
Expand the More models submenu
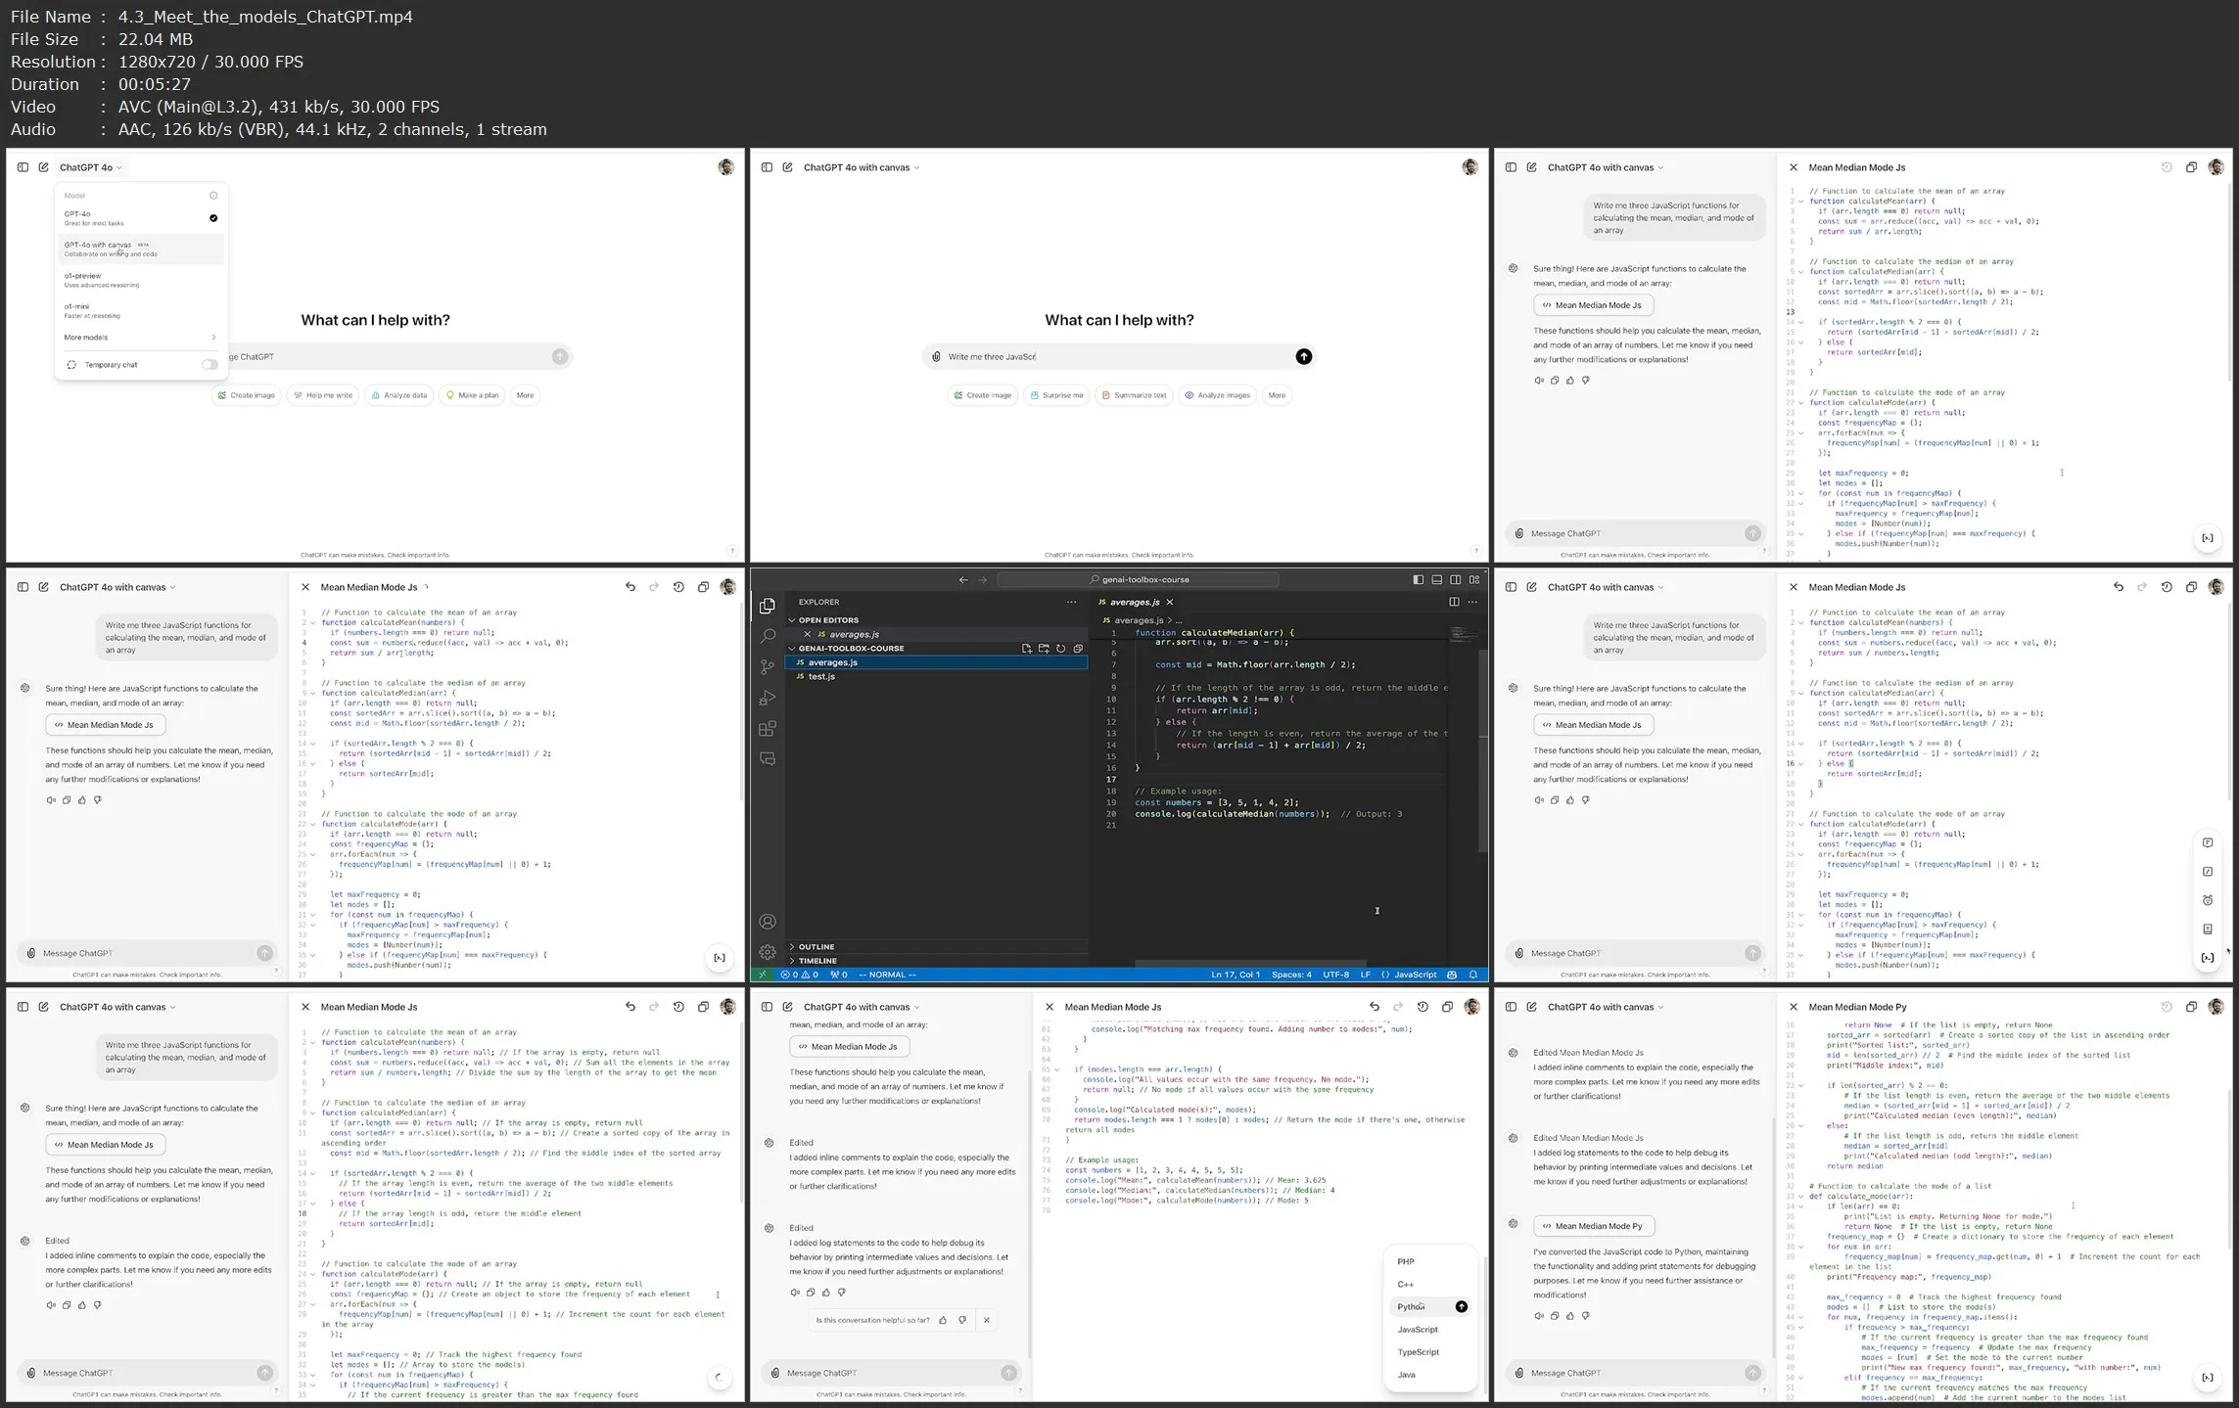coord(139,338)
